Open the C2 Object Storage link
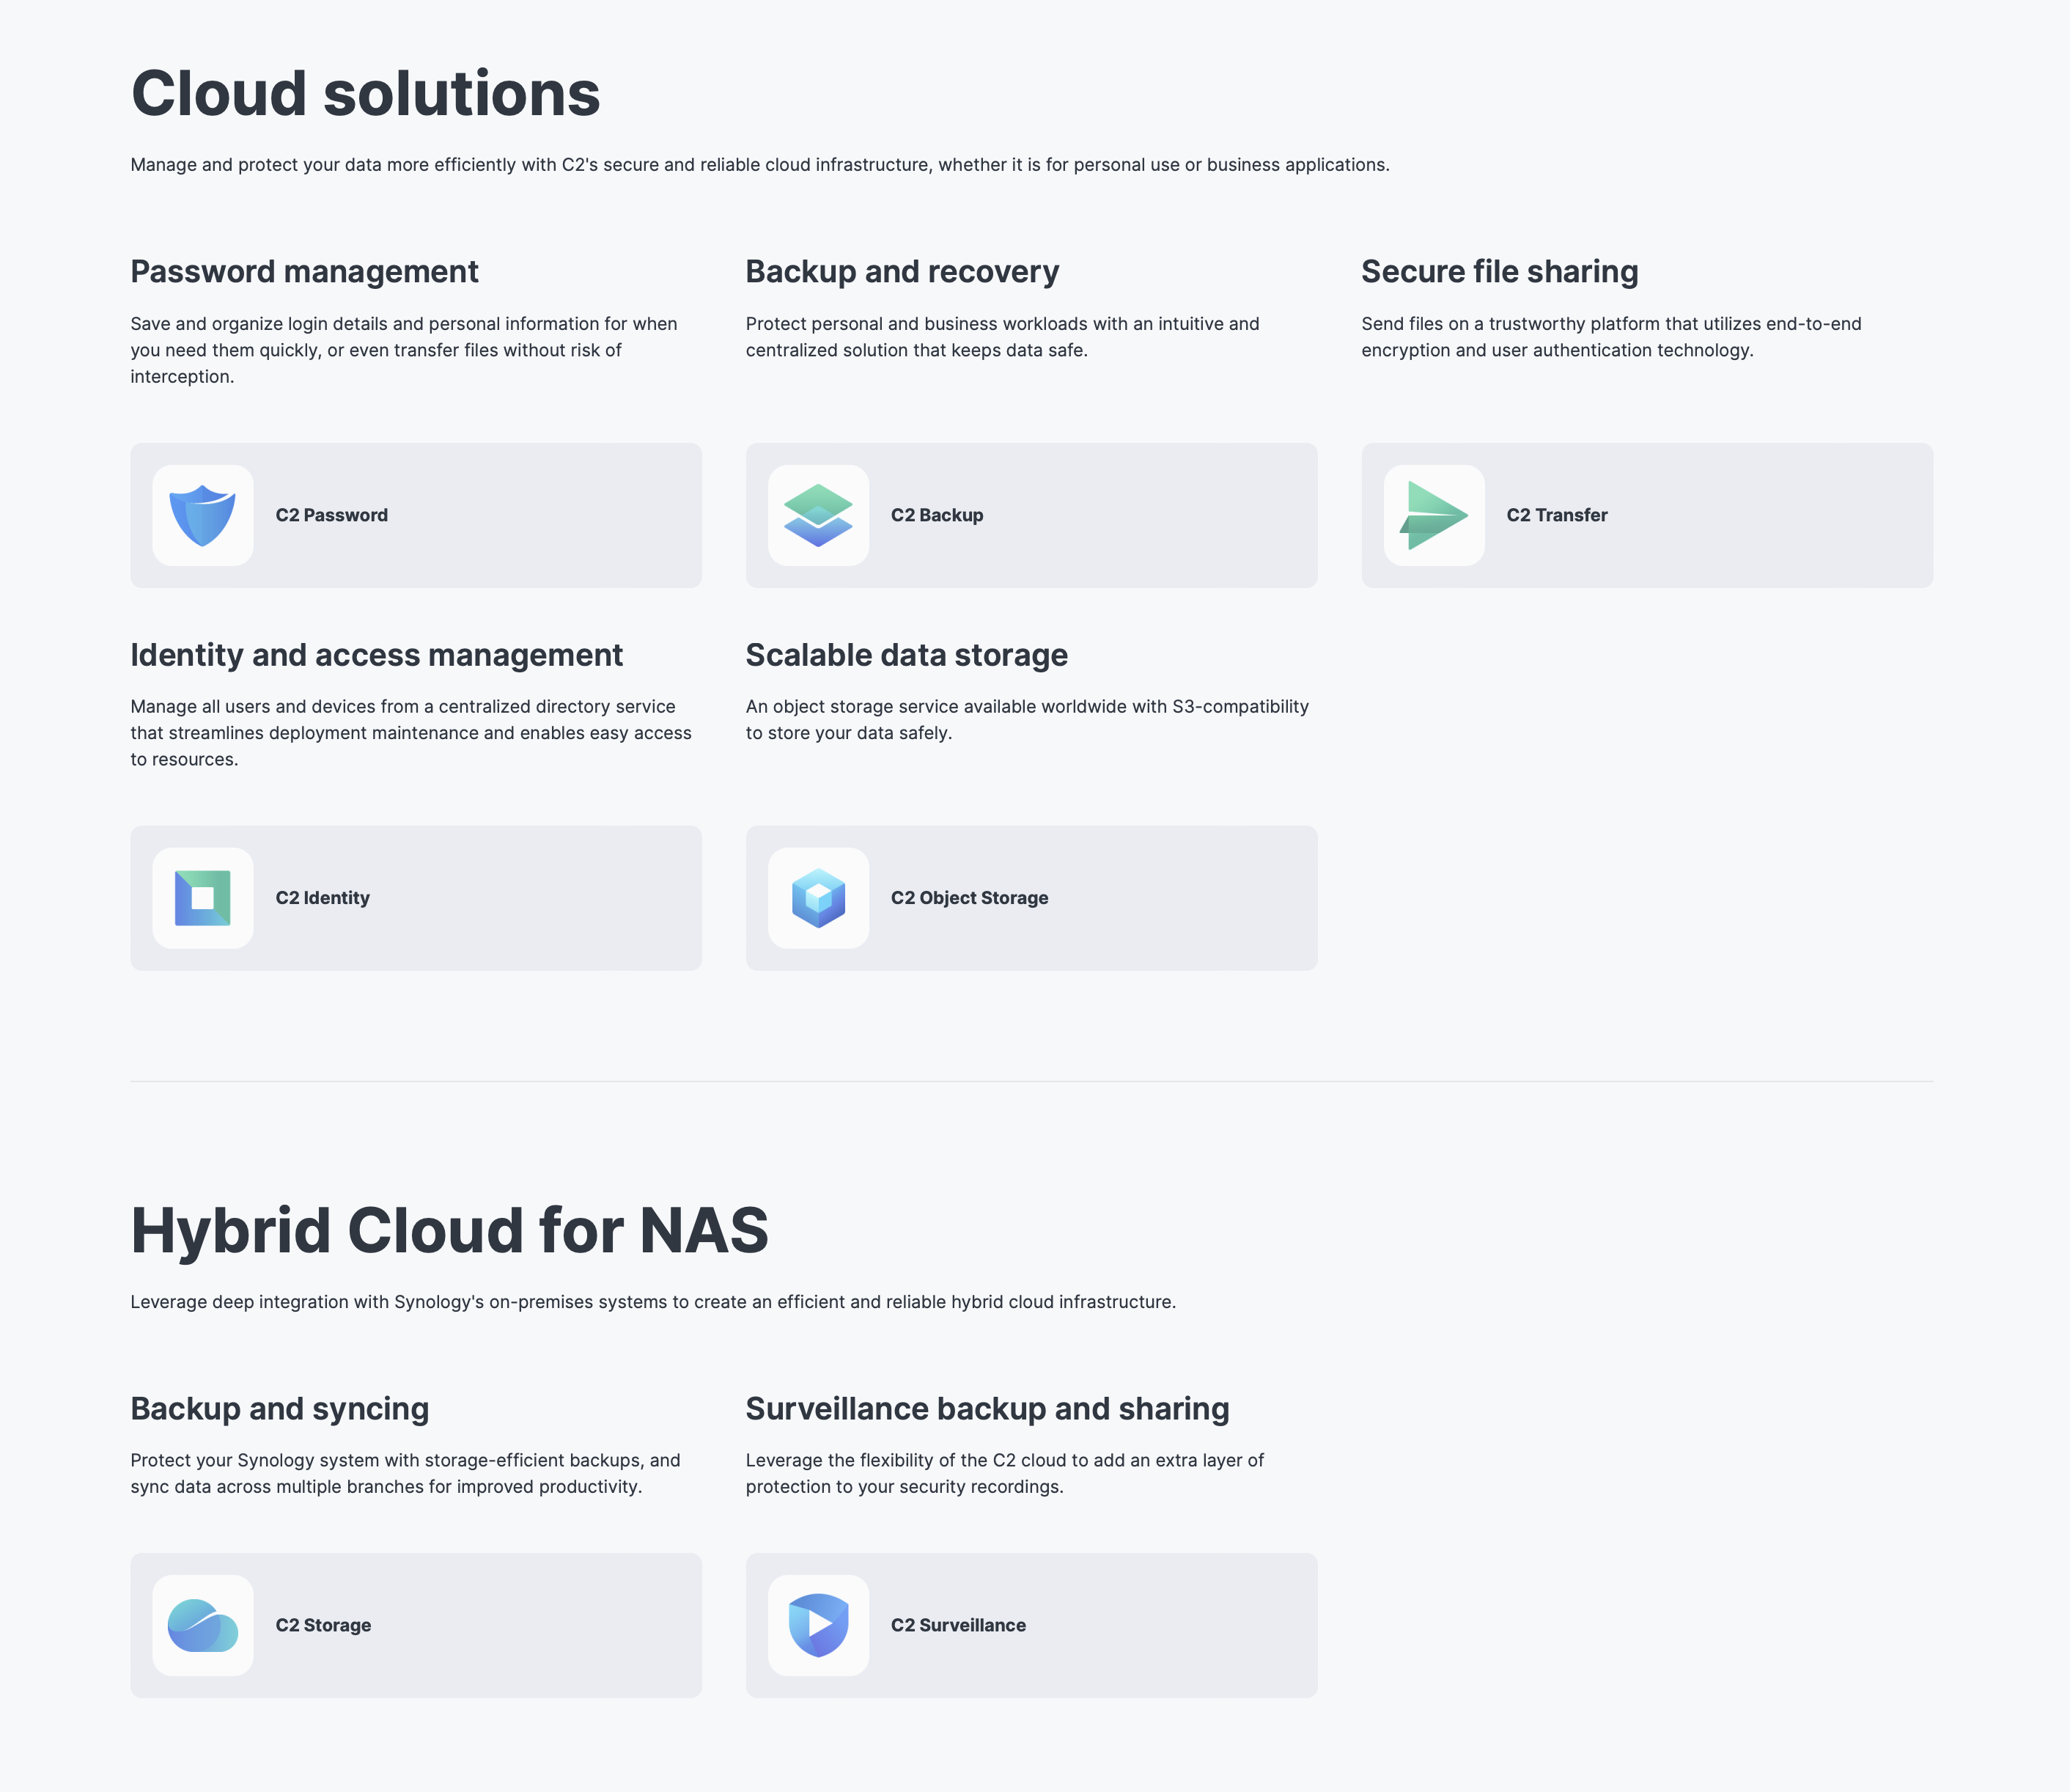The image size is (2070, 1792). (x=1031, y=898)
